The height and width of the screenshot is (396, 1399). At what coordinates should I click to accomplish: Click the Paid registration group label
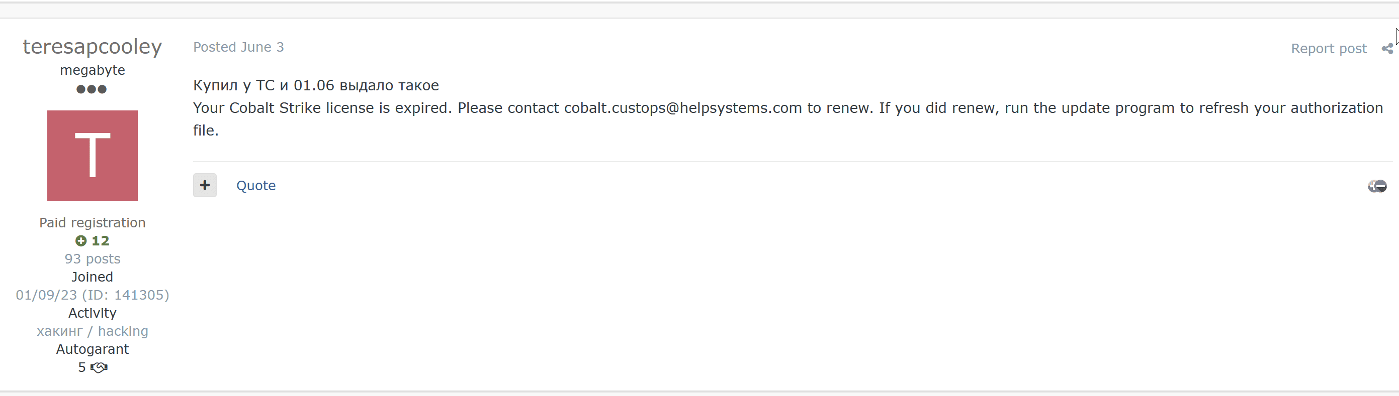(x=93, y=223)
